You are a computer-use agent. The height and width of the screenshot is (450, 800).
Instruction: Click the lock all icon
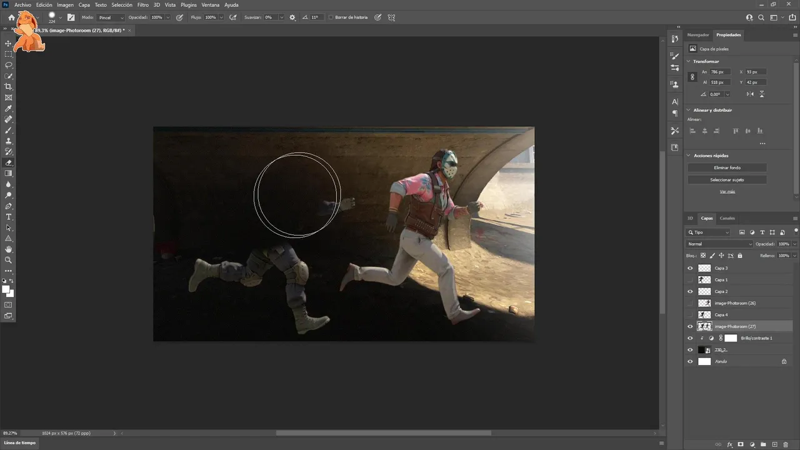click(740, 256)
